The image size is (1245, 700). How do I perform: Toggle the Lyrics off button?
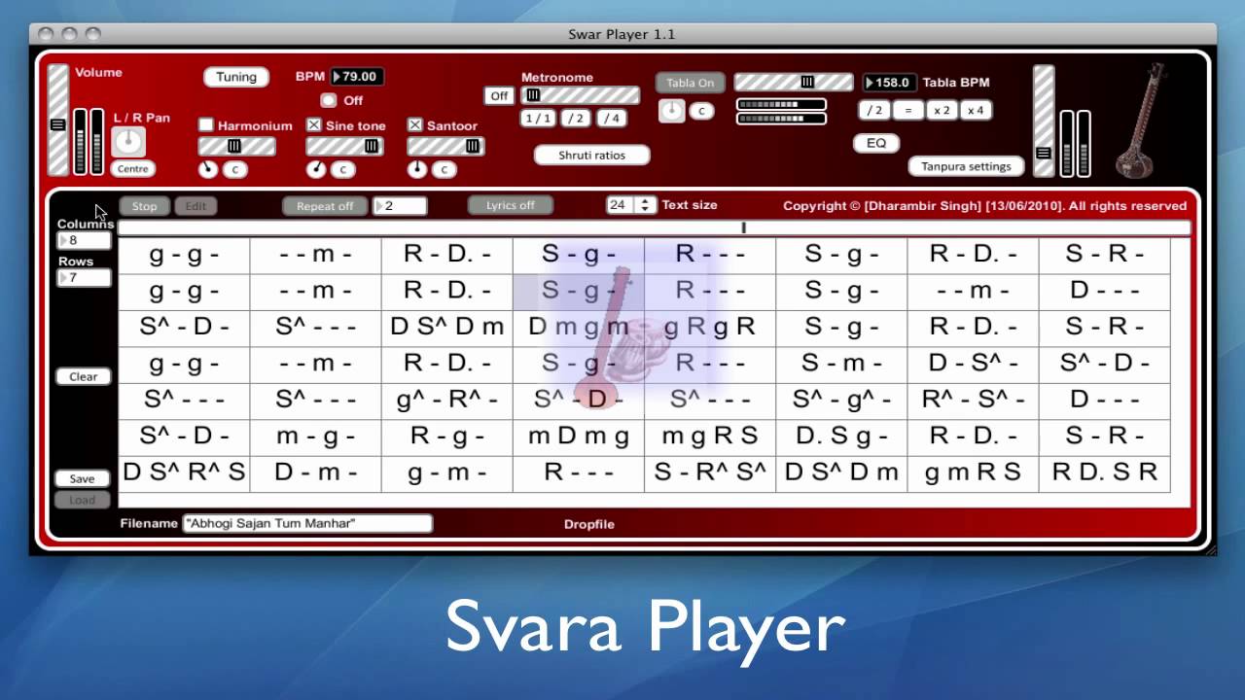(511, 205)
